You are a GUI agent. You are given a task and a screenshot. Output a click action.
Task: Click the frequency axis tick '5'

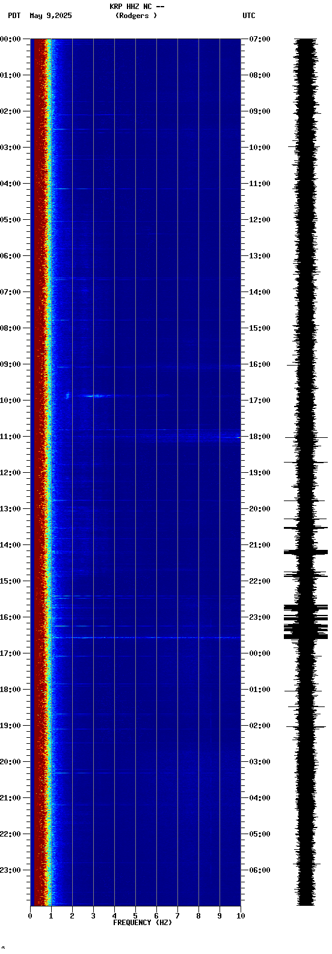pos(135,916)
